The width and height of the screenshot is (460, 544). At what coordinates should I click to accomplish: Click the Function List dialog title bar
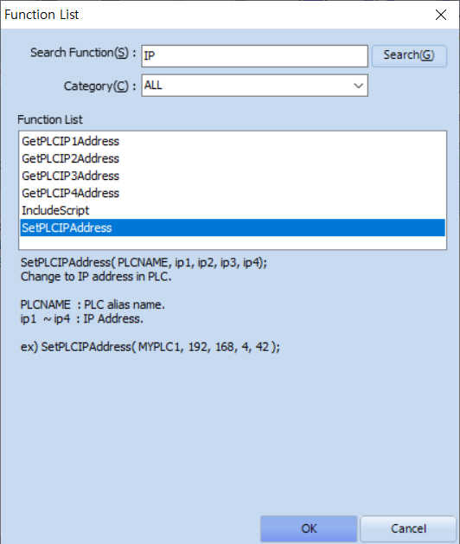[215, 15]
